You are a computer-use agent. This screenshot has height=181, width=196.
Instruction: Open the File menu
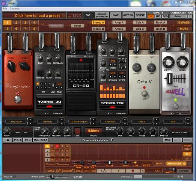(5, 9)
